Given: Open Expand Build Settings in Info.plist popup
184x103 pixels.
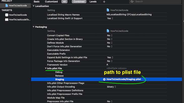Looking at the screenshot, I should tap(110, 57).
